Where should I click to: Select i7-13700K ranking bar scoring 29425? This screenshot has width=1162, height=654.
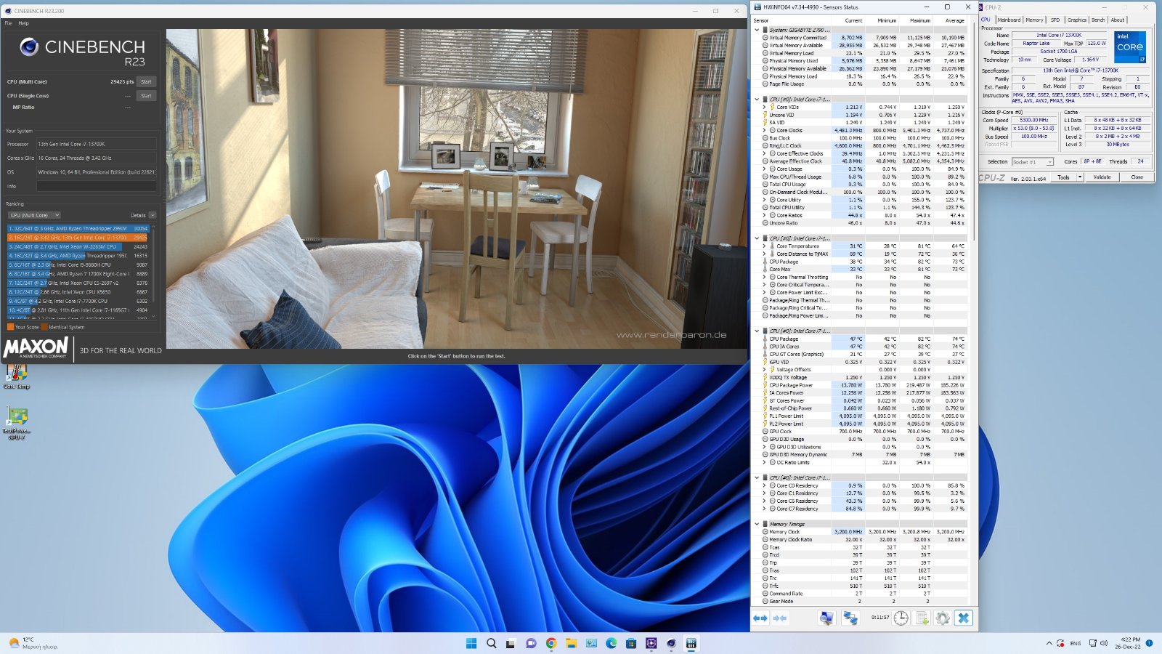[78, 238]
